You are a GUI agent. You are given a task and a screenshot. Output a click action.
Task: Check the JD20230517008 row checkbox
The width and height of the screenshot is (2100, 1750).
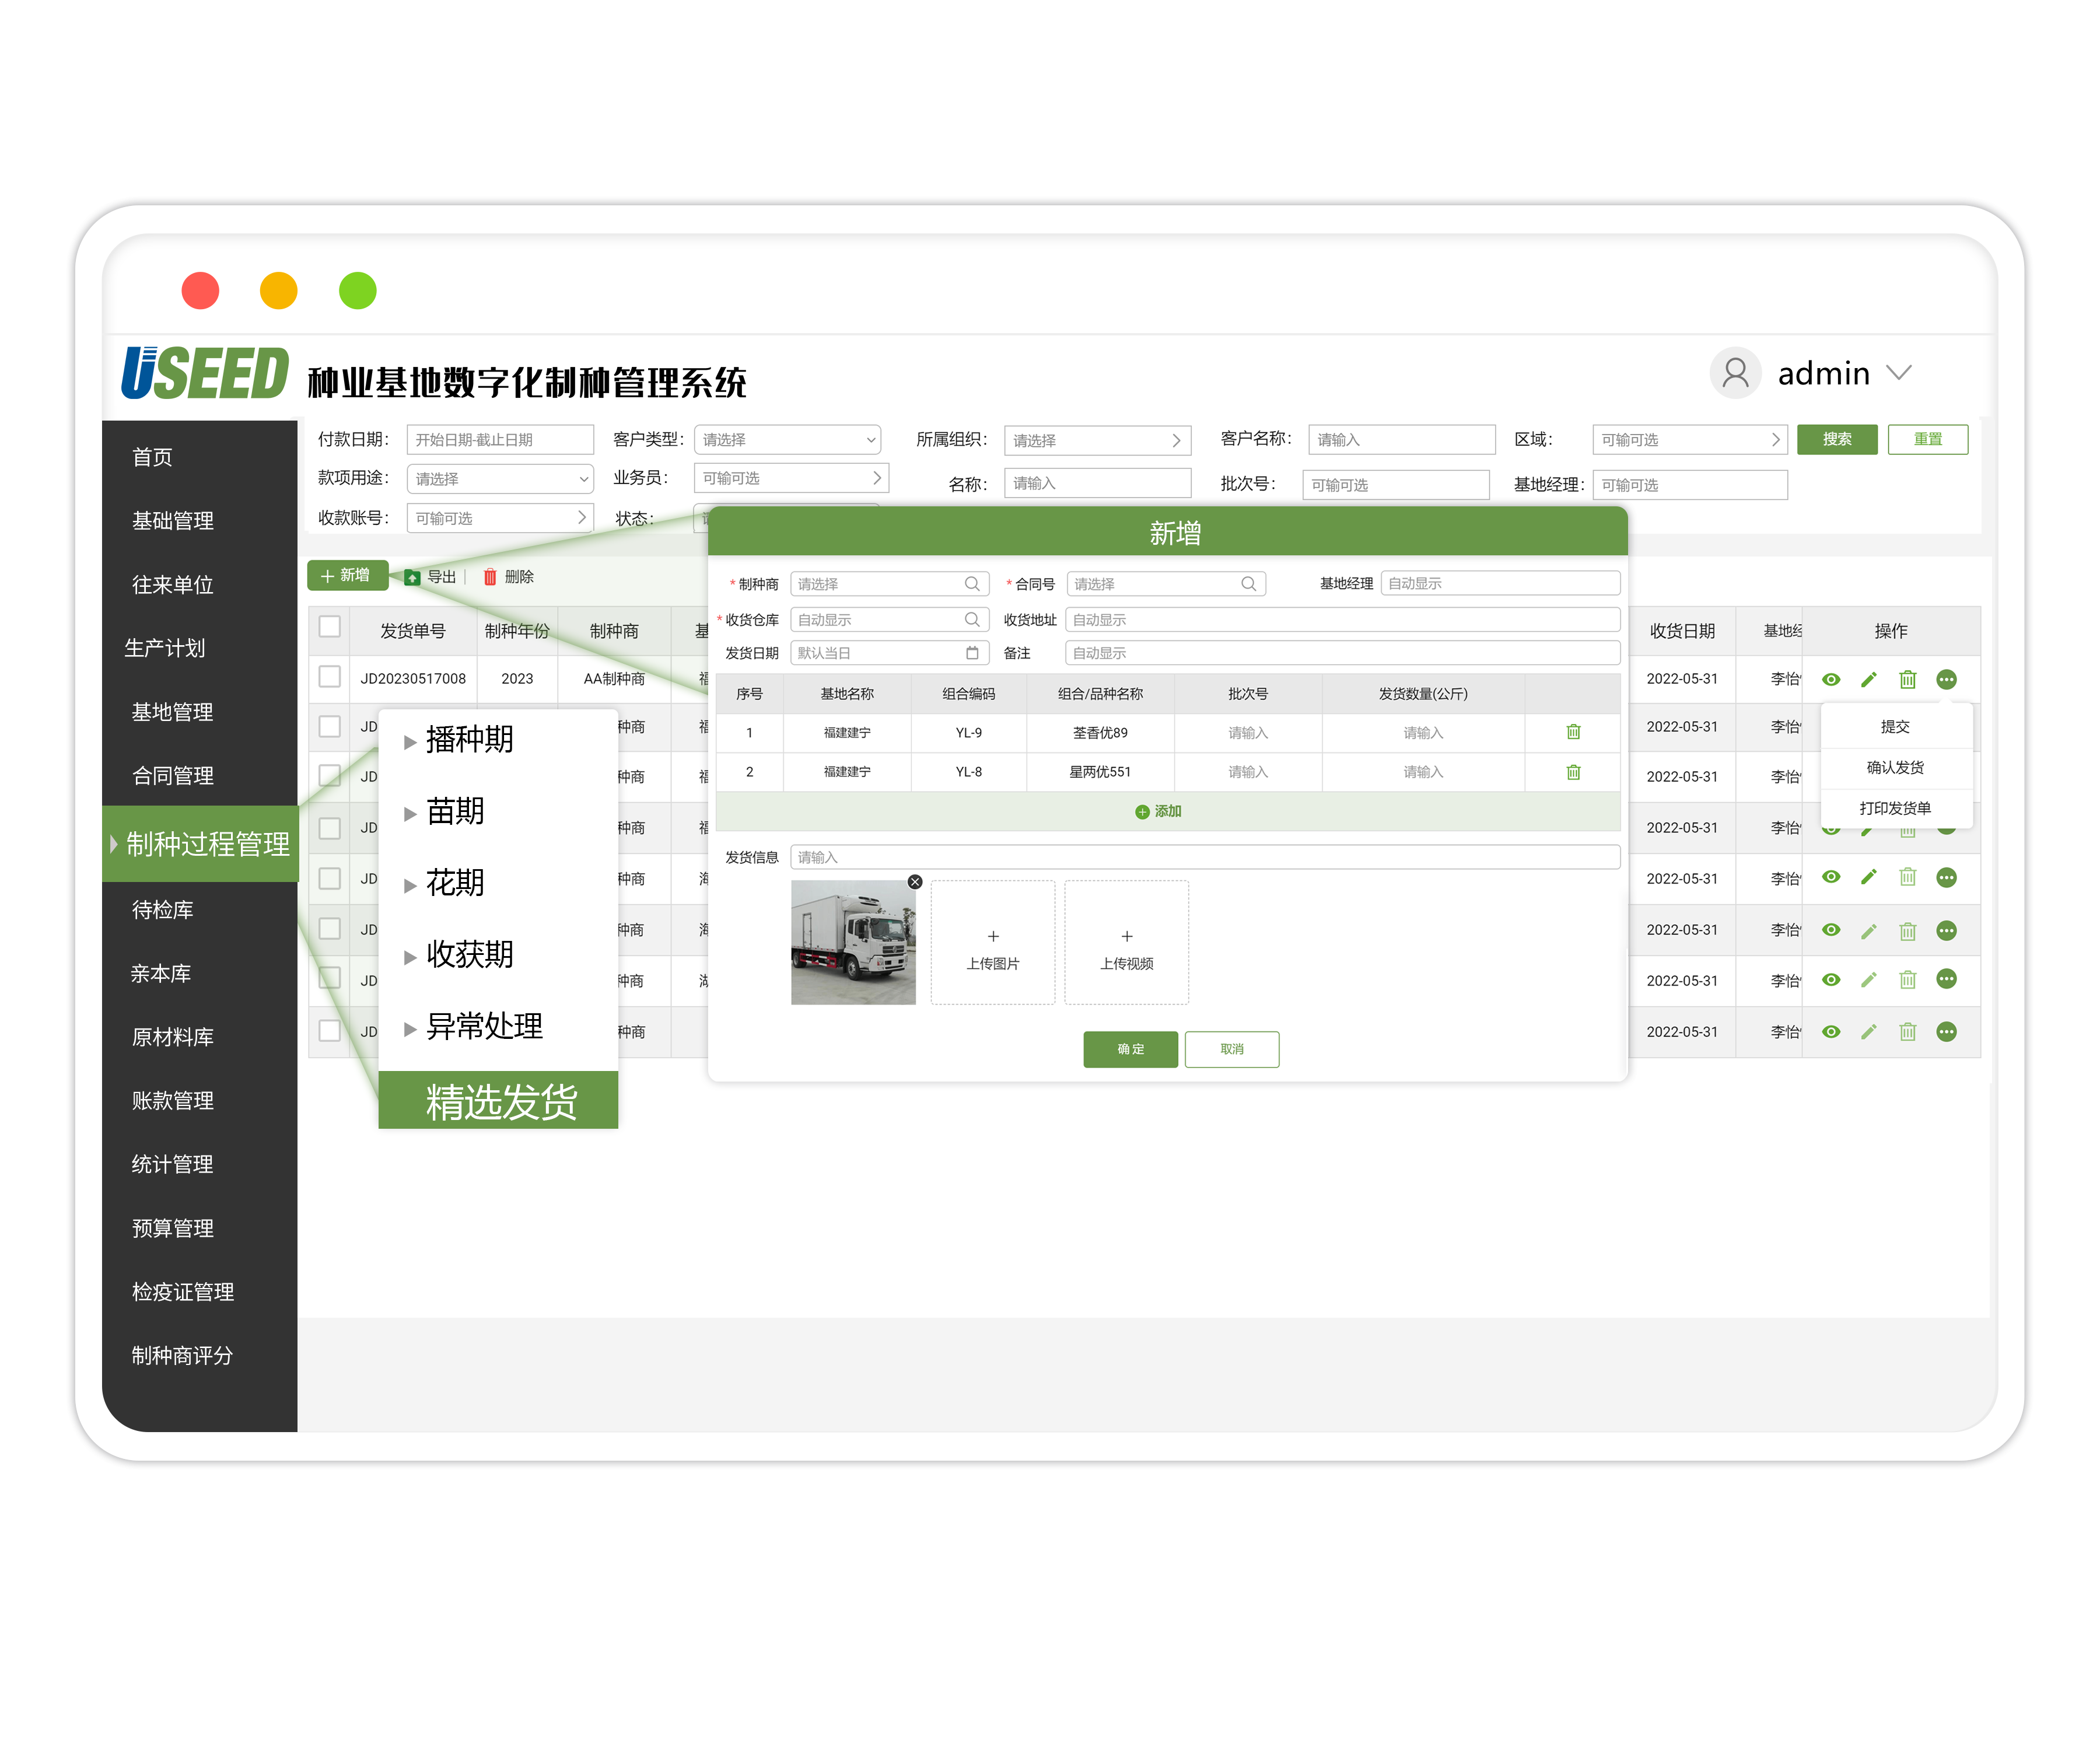pos(329,677)
